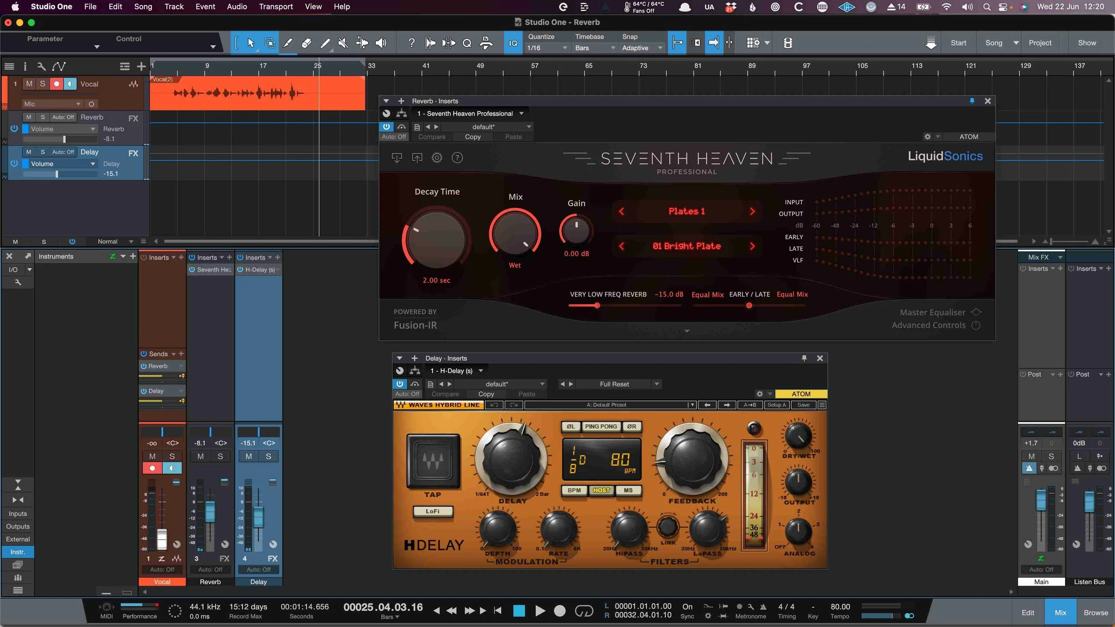The width and height of the screenshot is (1115, 627).
Task: Solo the Reverb mixer channel
Action: [220, 456]
